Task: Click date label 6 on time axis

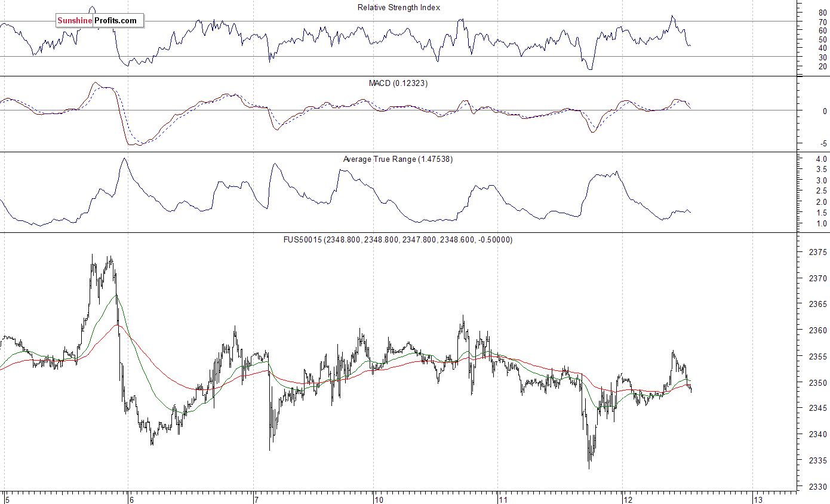Action: (133, 499)
